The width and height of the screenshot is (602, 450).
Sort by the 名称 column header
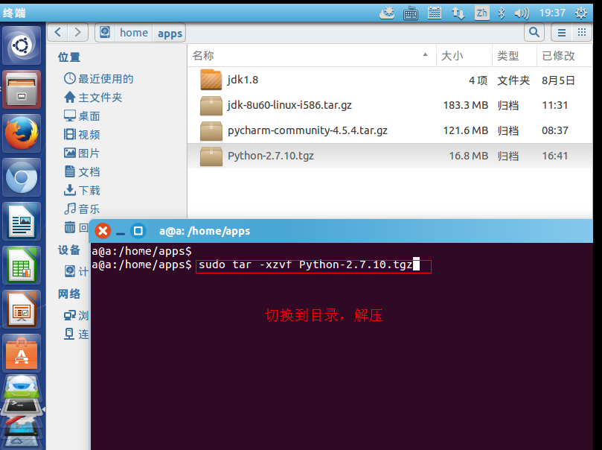tap(312, 56)
